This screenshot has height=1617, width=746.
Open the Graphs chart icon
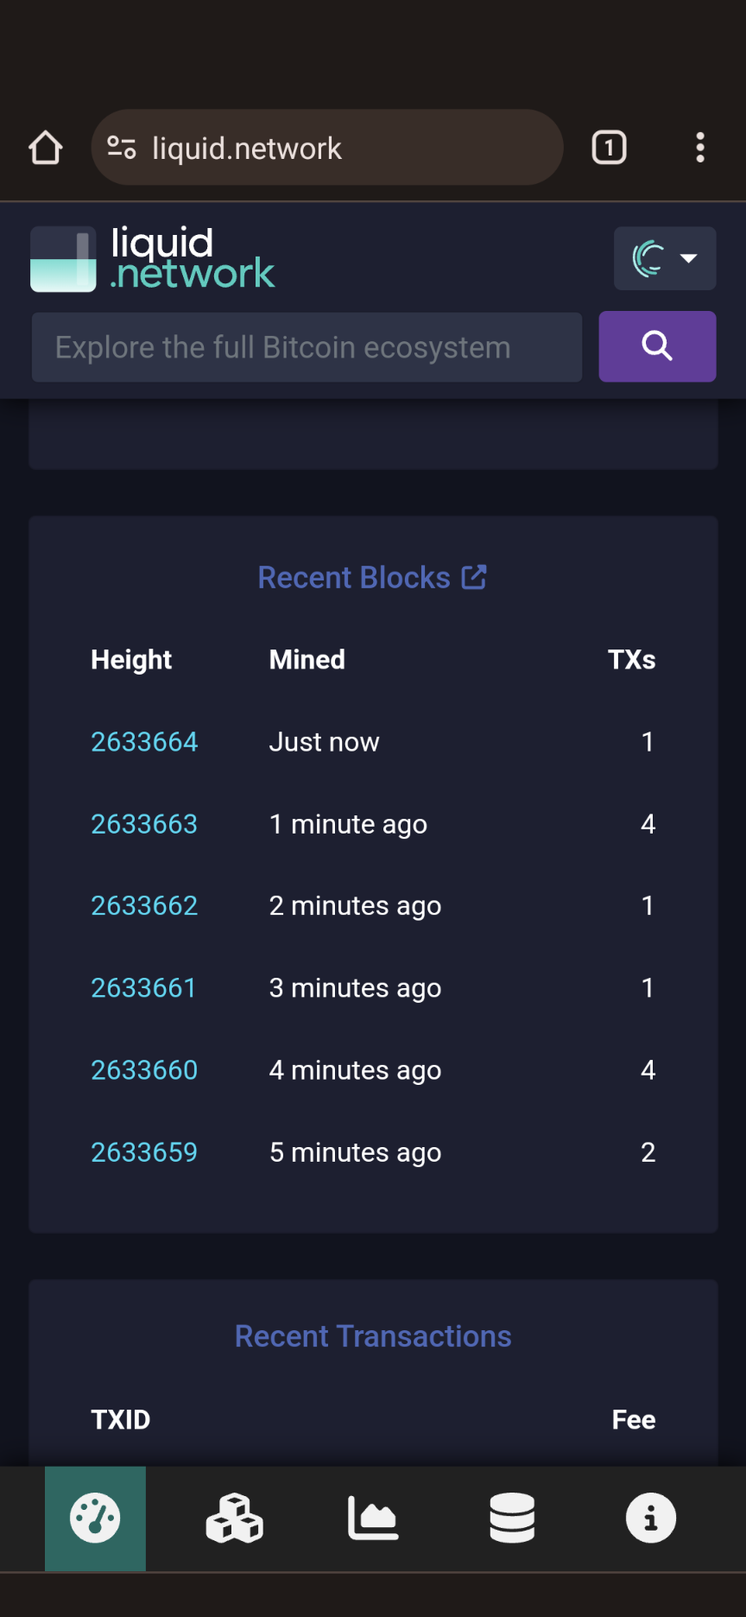[x=373, y=1518]
